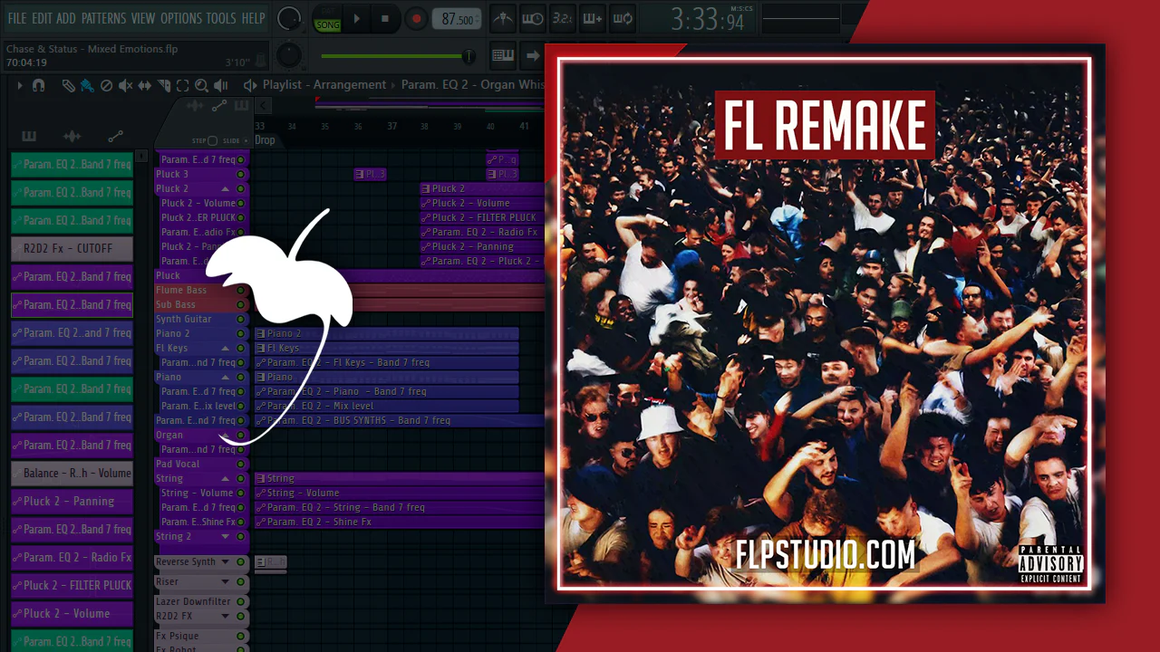The height and width of the screenshot is (652, 1160).
Task: Stop playback with the Stop button
Action: click(x=385, y=19)
